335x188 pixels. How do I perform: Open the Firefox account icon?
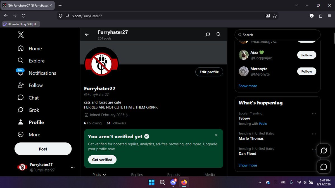point(312,16)
